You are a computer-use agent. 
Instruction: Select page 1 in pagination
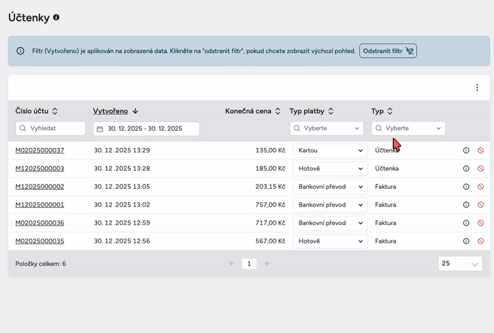pyautogui.click(x=249, y=263)
